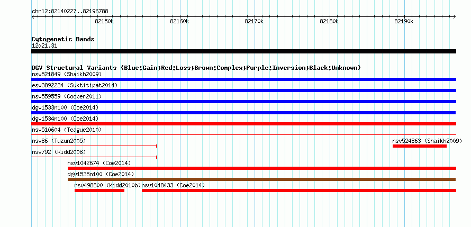Click the nsv792 (Kidd2008) label

(x=59, y=152)
